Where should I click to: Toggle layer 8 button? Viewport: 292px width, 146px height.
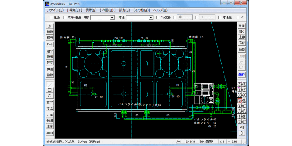[244, 84]
